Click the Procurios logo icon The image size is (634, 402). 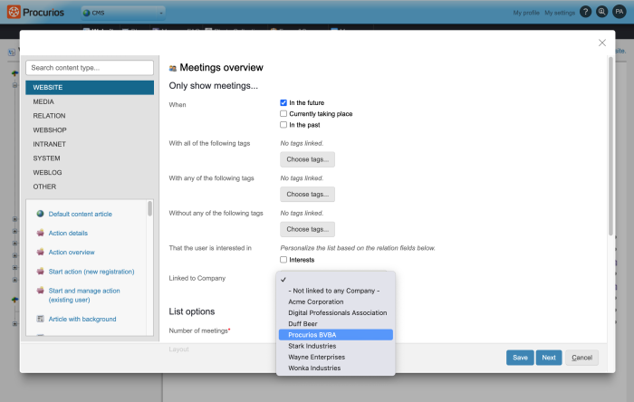[x=14, y=12]
